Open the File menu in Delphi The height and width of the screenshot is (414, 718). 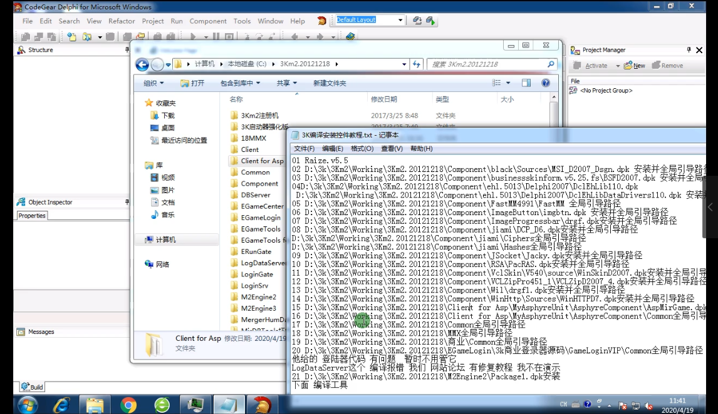(x=28, y=21)
